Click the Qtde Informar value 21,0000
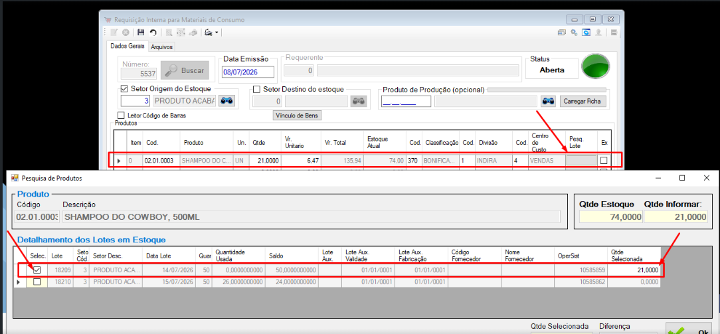720x334 pixels. click(x=675, y=216)
